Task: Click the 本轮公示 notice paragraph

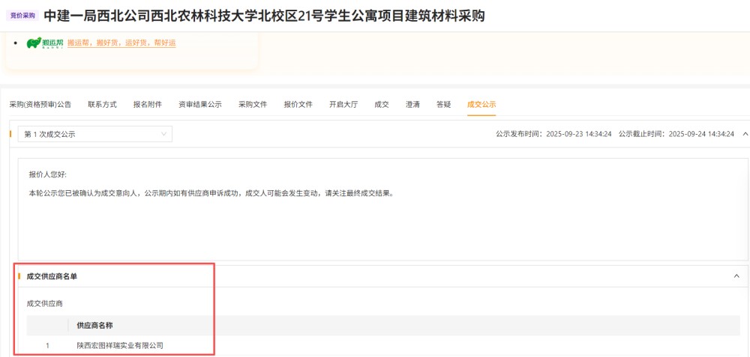Action: point(211,194)
